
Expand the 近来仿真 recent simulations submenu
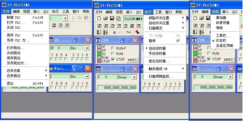(x=14, y=71)
